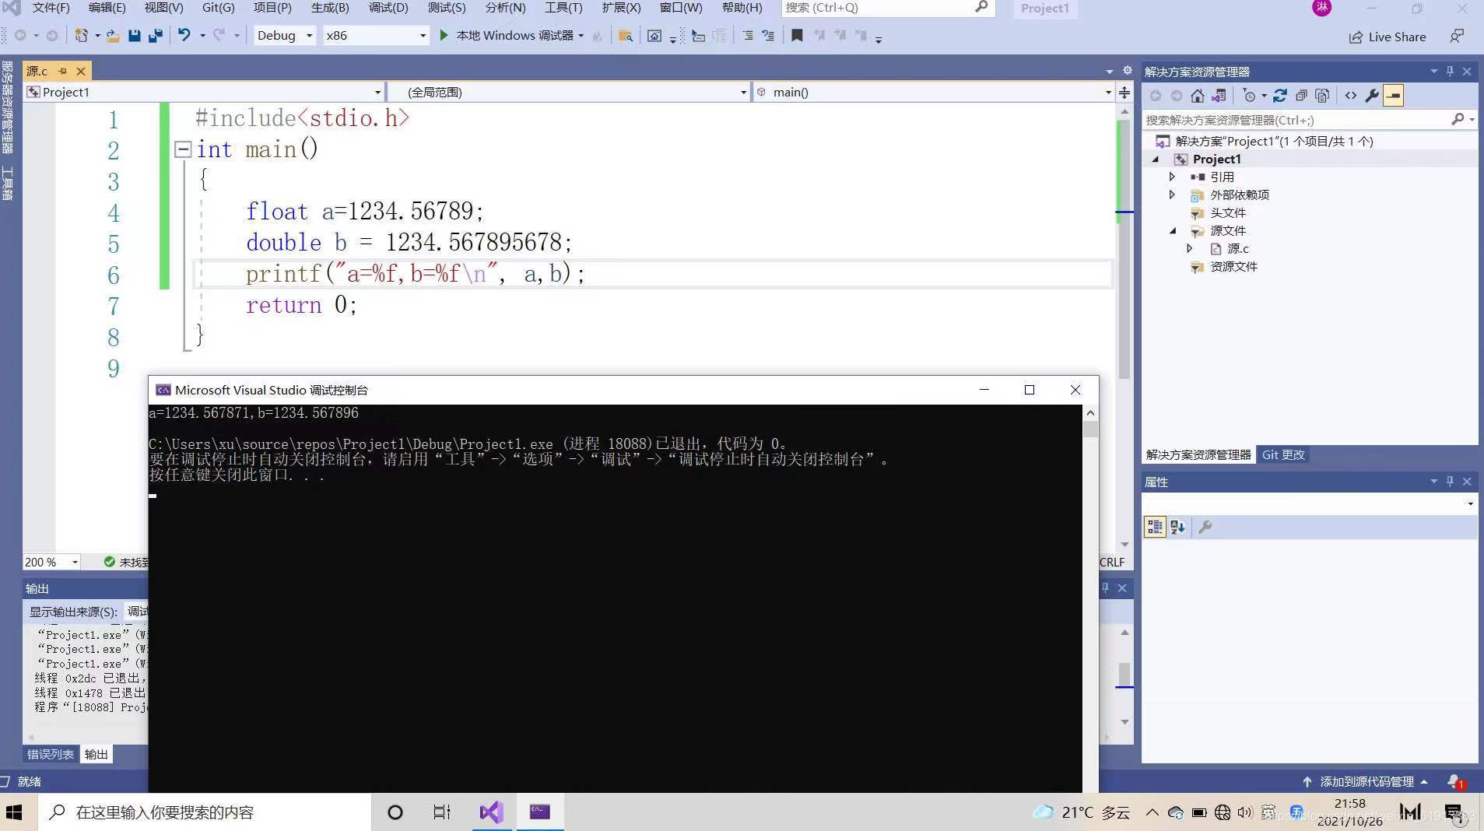Click the Property Pages wrench in Properties panel

pyautogui.click(x=1205, y=527)
